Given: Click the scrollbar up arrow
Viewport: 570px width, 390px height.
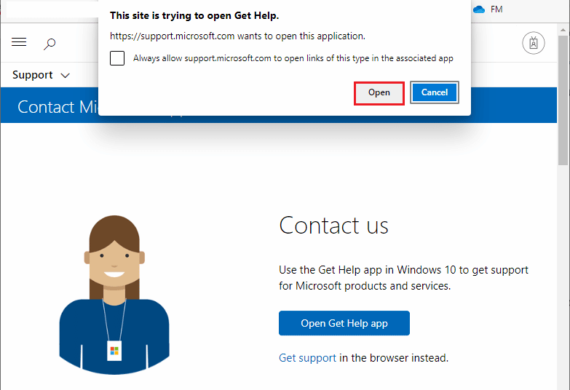Looking at the screenshot, I should tap(563, 30).
